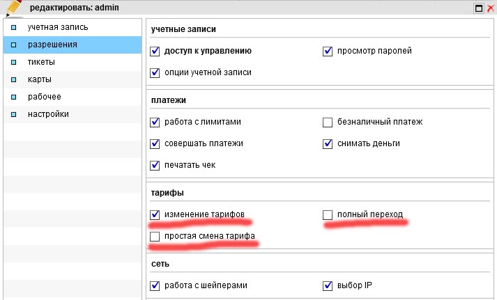
Task: Enable 'безналичный платеж' checkbox
Action: tap(328, 123)
